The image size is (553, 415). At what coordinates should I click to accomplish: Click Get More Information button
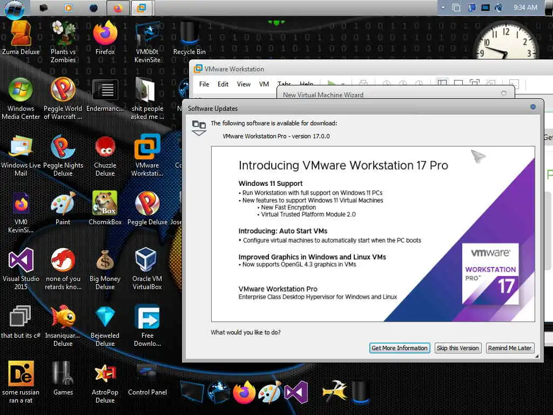(400, 348)
